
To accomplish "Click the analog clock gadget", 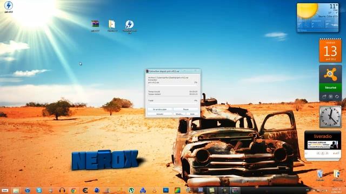I will point(330,116).
